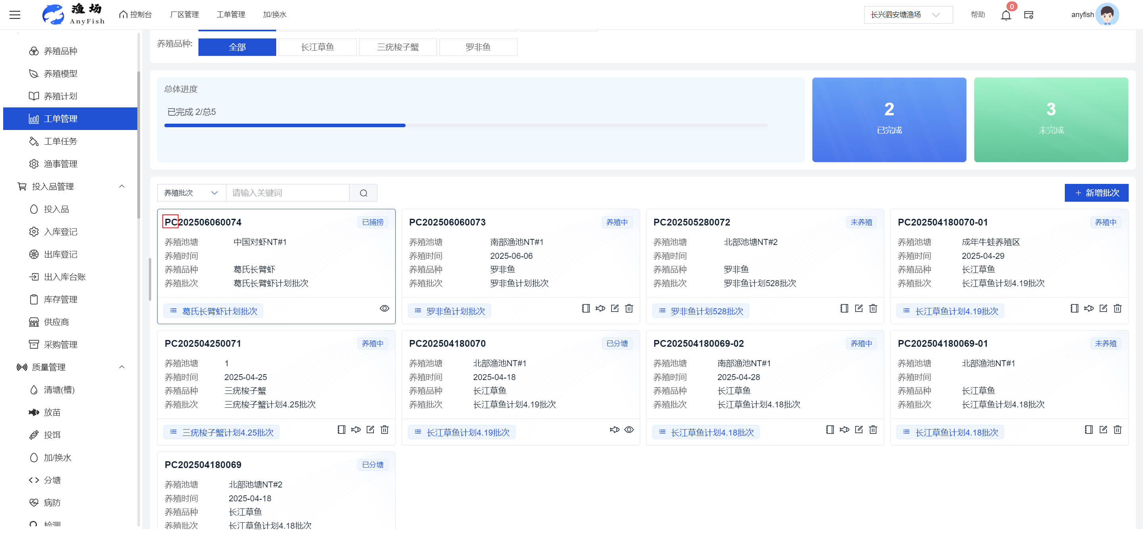Click hamburger menu icon at top left

[15, 15]
